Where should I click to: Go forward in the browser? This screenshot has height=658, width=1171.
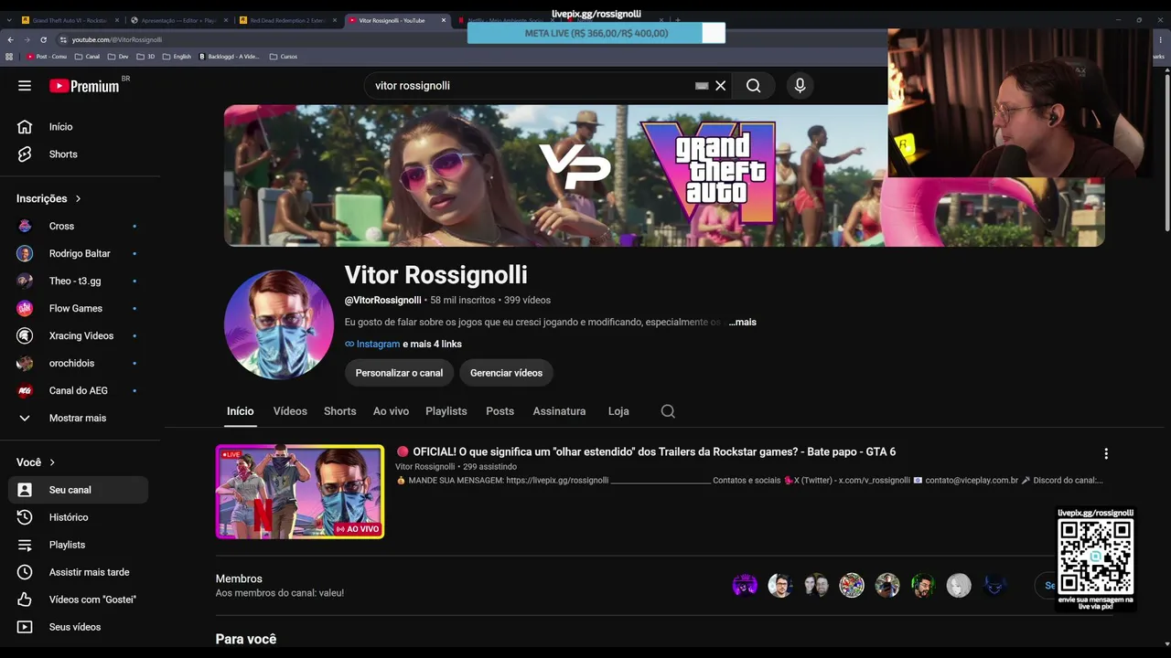tap(27, 39)
